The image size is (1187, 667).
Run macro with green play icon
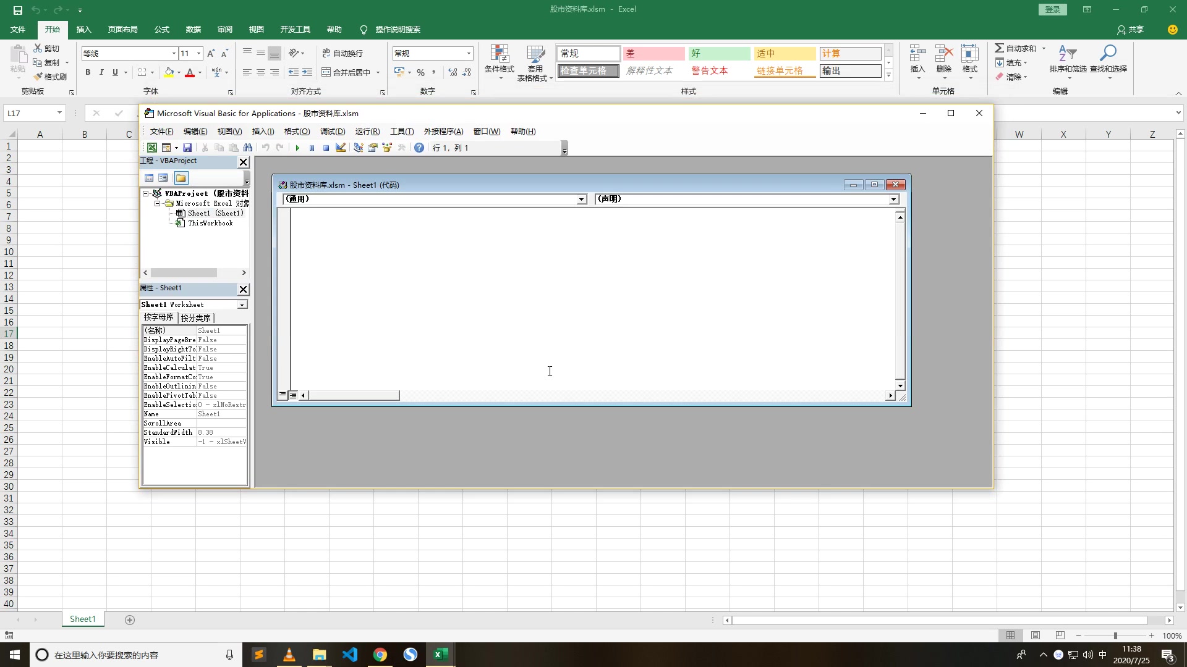pyautogui.click(x=297, y=148)
